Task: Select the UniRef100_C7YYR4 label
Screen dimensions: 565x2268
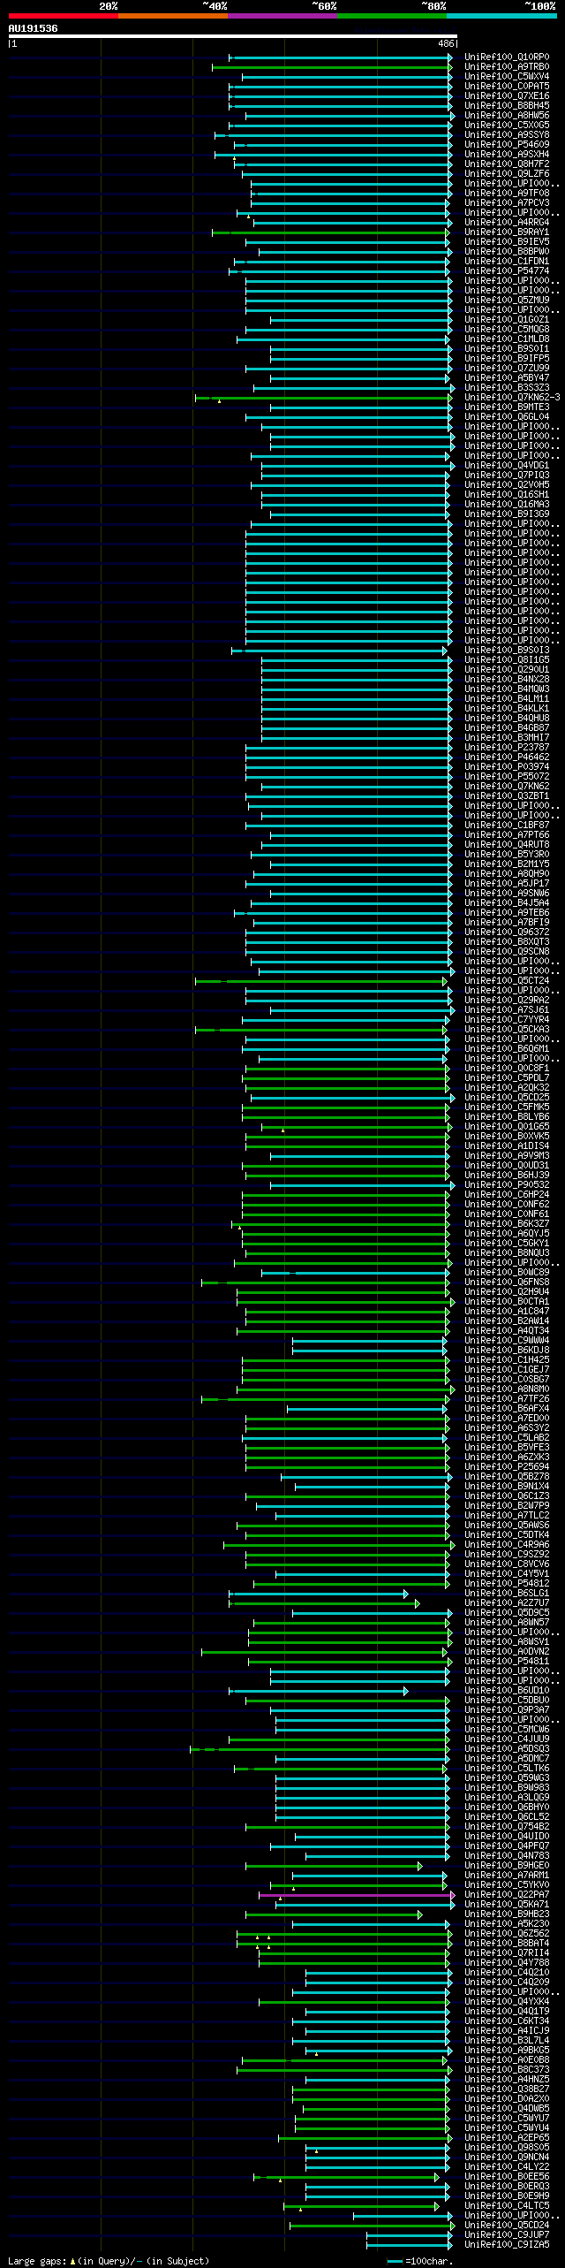Action: 507,1020
